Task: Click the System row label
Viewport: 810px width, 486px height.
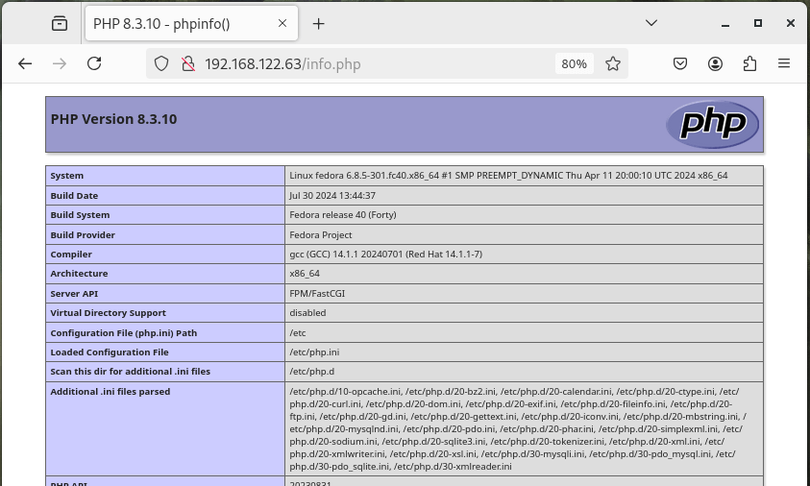Action: tap(66, 176)
